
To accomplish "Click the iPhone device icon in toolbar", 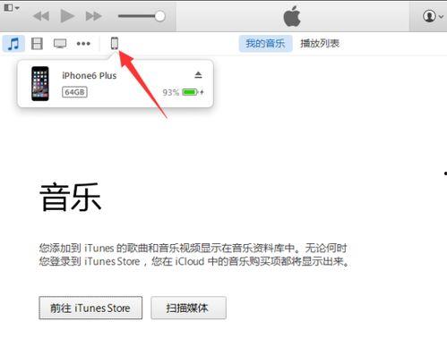I will tap(115, 43).
